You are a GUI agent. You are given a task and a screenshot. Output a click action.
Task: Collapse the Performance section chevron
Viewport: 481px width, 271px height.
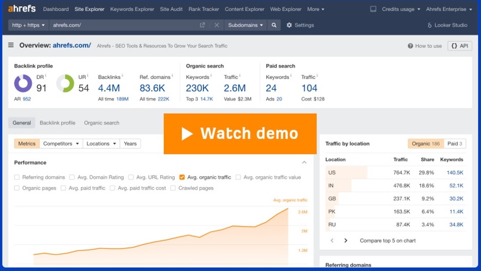tap(304, 162)
